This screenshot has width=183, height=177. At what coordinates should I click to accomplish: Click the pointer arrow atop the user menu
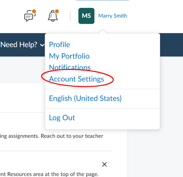[103, 31]
